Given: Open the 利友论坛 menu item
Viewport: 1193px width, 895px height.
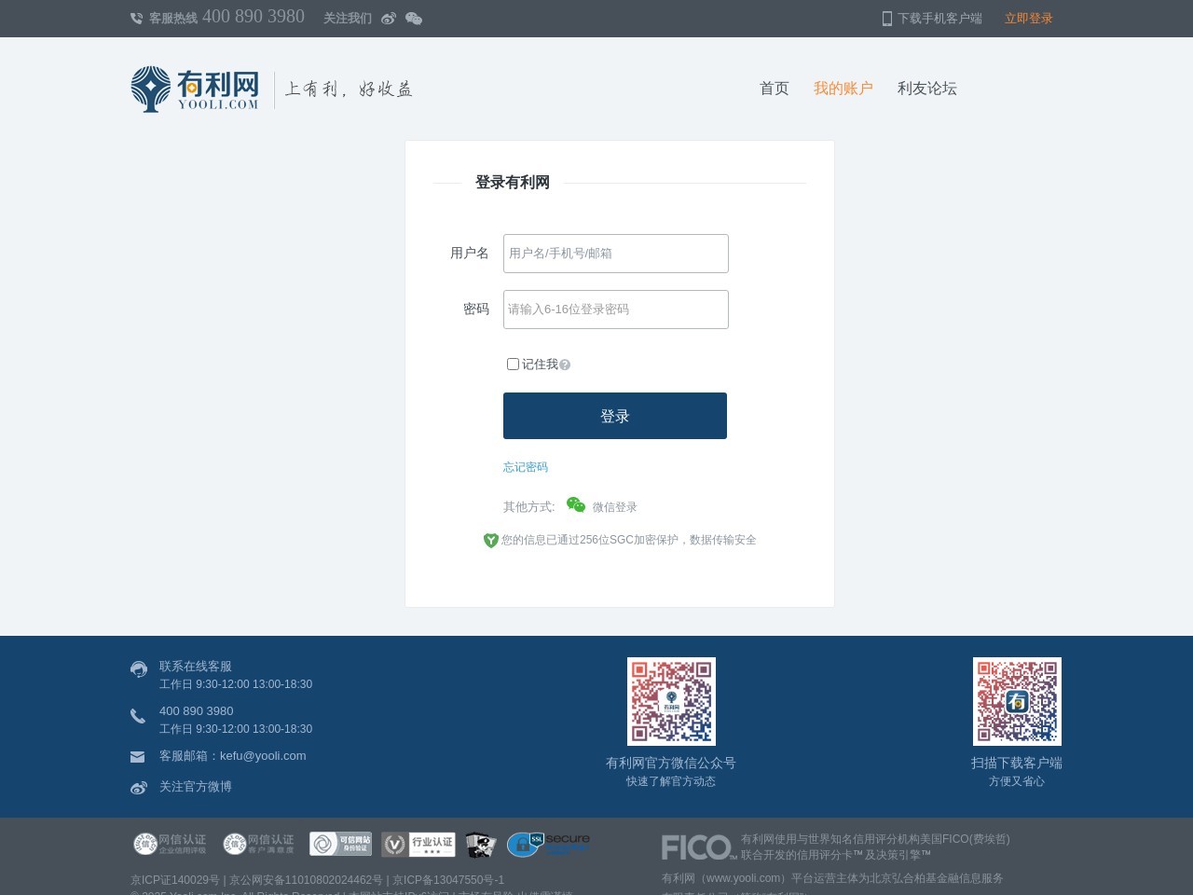Looking at the screenshot, I should [926, 89].
